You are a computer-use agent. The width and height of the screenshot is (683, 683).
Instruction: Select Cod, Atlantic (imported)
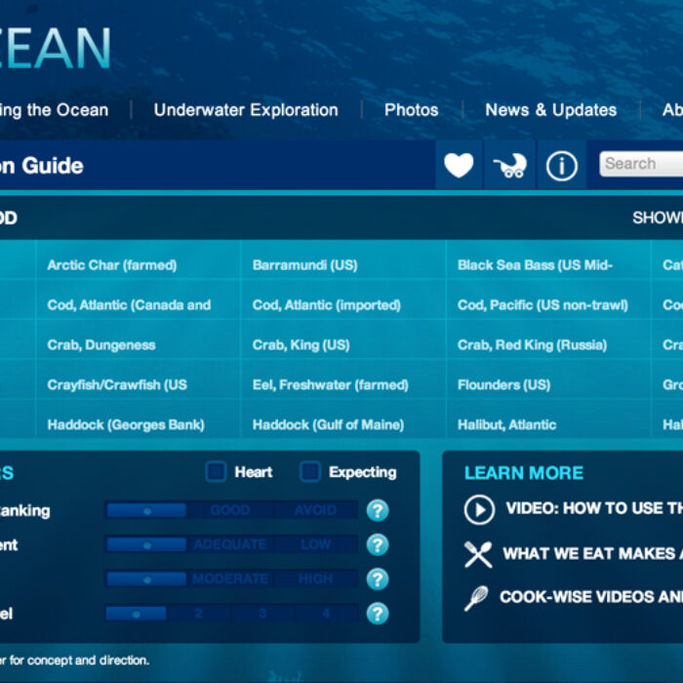[x=327, y=304]
